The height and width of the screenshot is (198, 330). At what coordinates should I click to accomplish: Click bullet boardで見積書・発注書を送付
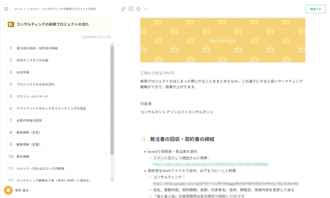(172, 152)
